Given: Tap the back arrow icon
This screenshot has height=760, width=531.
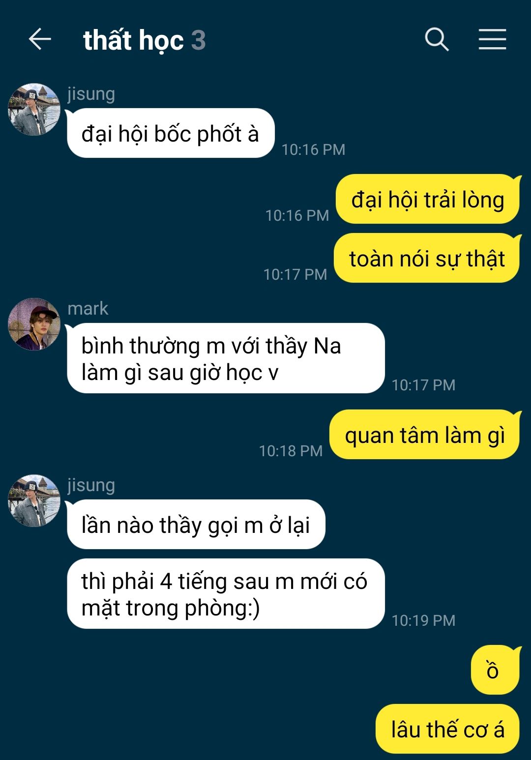Looking at the screenshot, I should pos(40,39).
